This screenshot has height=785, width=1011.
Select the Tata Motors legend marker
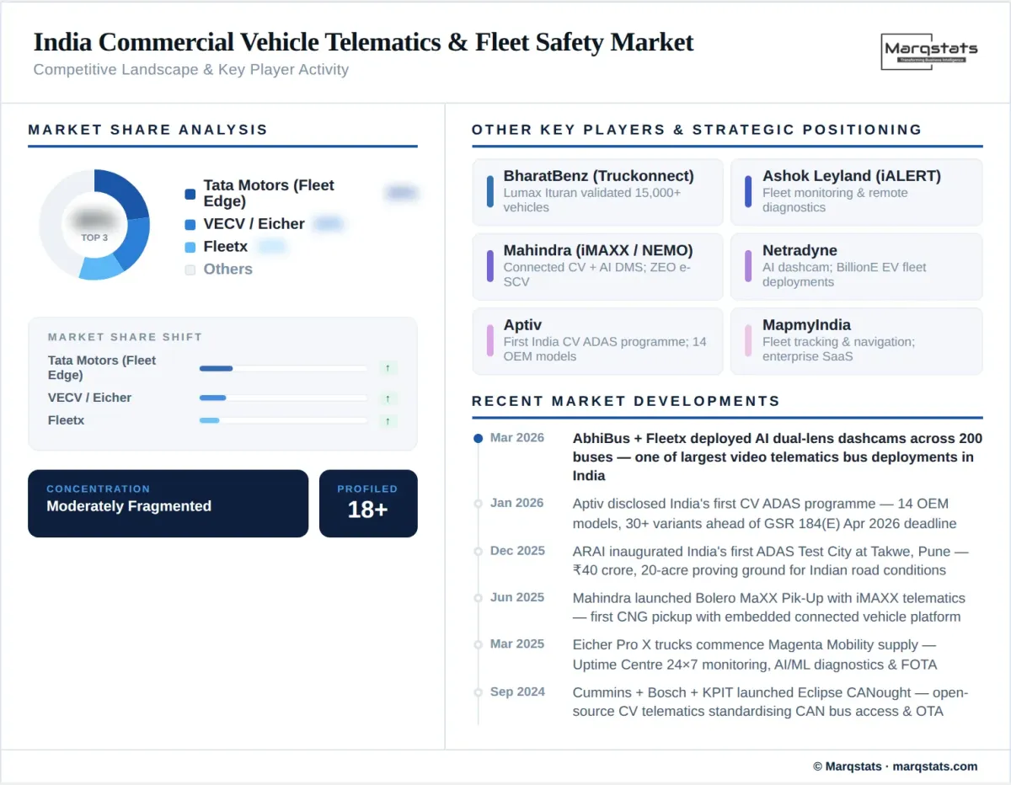pos(190,193)
